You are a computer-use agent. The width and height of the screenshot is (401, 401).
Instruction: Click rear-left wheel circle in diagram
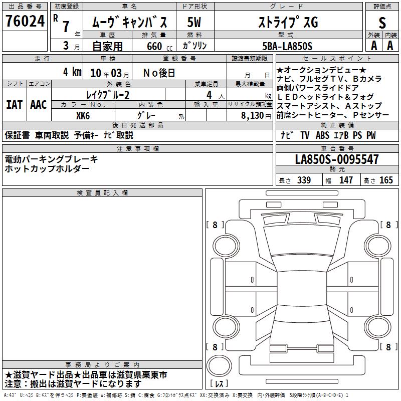[x=226, y=327]
